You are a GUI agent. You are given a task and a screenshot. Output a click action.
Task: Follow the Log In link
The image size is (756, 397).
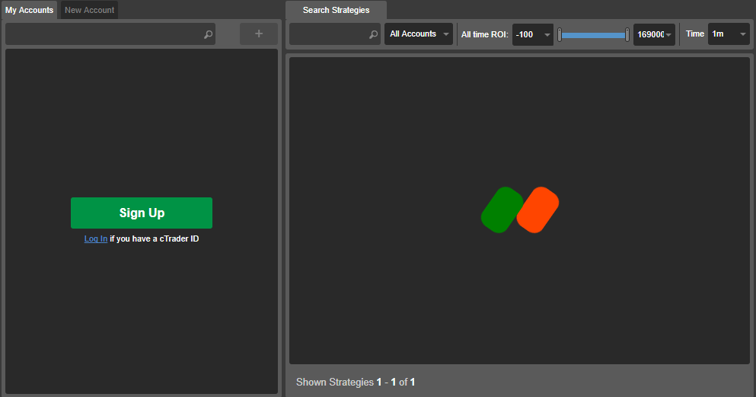[x=96, y=239]
